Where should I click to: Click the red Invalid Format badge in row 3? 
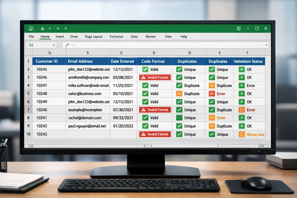[155, 77]
